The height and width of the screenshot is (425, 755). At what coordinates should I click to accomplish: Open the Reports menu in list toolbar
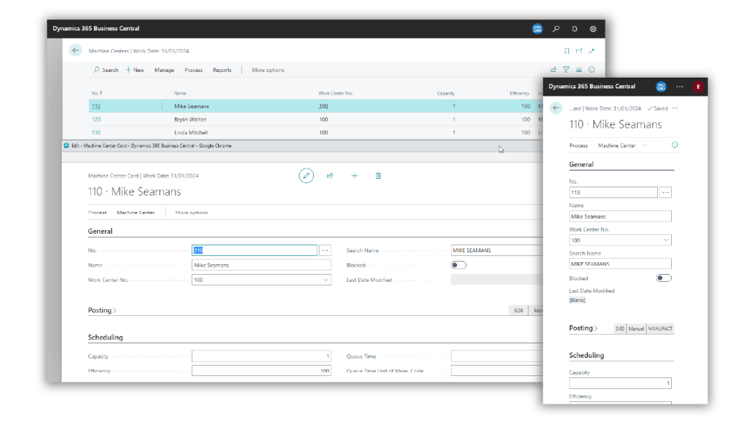click(x=222, y=70)
